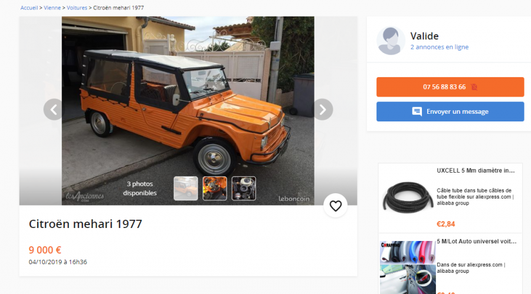Advance to next photo with right arrow
The width and height of the screenshot is (531, 294).
[322, 109]
